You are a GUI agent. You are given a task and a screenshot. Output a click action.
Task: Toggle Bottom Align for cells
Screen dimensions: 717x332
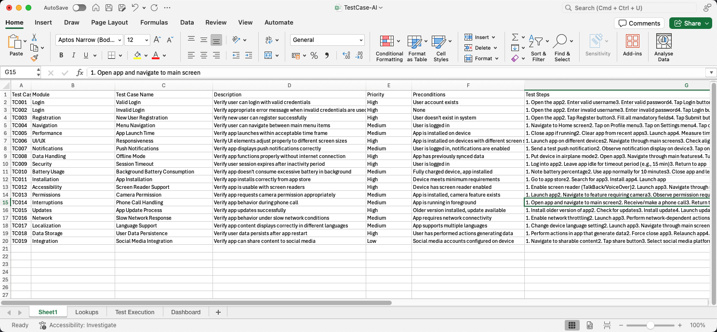216,40
